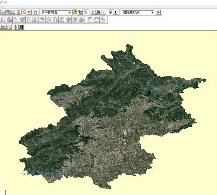Select the View Shed tower tool
The height and width of the screenshot is (195, 217).
(19, 12)
